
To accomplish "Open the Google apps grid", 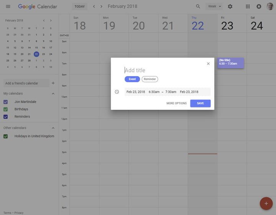I will click(x=248, y=7).
